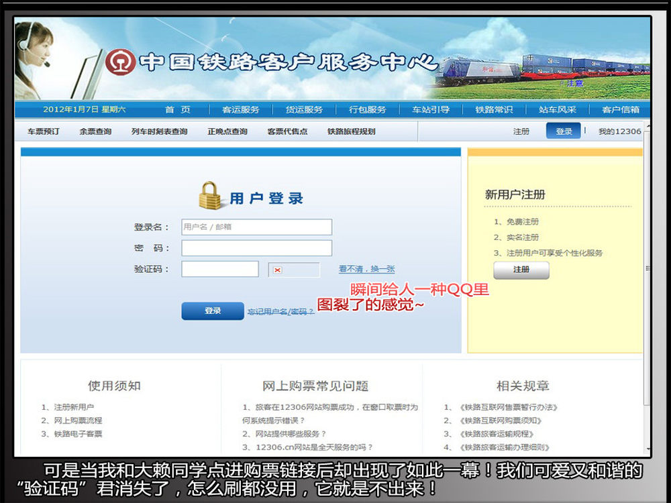Click the 网上购票常见问题 section heading
This screenshot has height=503, width=671.
315,386
